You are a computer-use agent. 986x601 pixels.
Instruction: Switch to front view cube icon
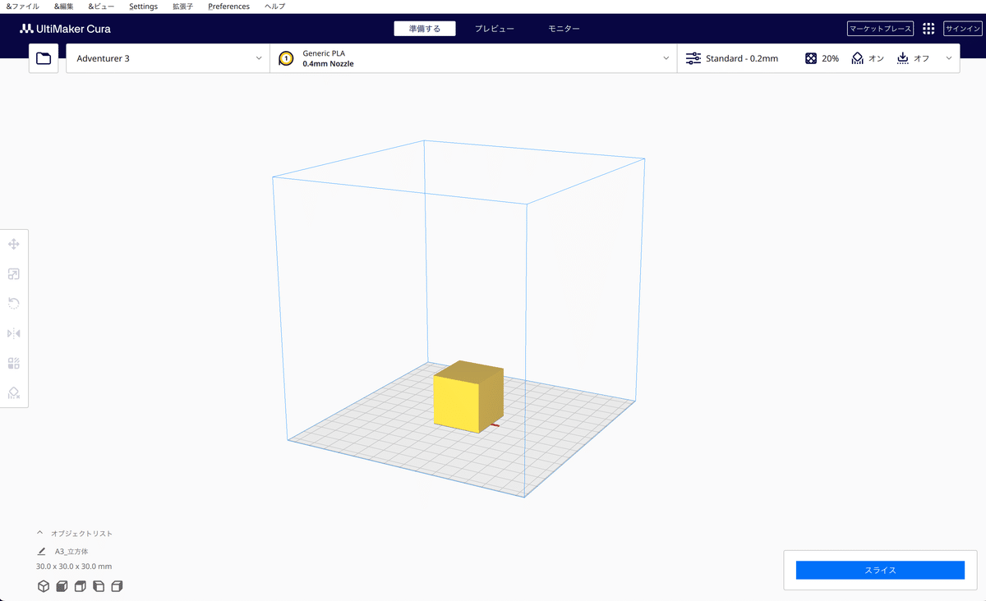coord(62,586)
